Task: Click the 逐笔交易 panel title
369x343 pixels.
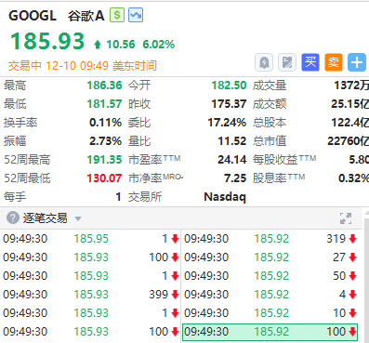Action: (x=45, y=218)
